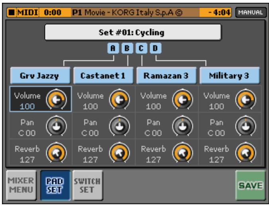This screenshot has height=205, width=269.
Task: Select pad D button
Action: coord(155,49)
